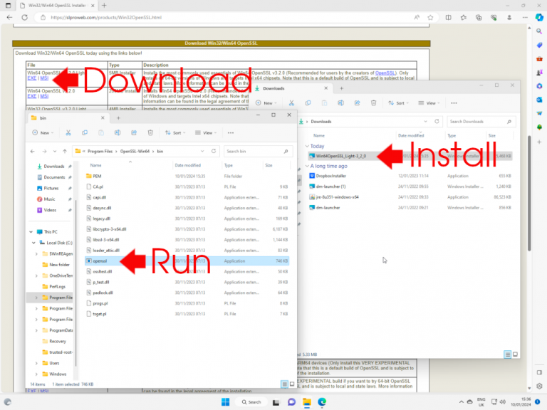
Task: Switch Downloads window to details view
Action: [x=508, y=354]
